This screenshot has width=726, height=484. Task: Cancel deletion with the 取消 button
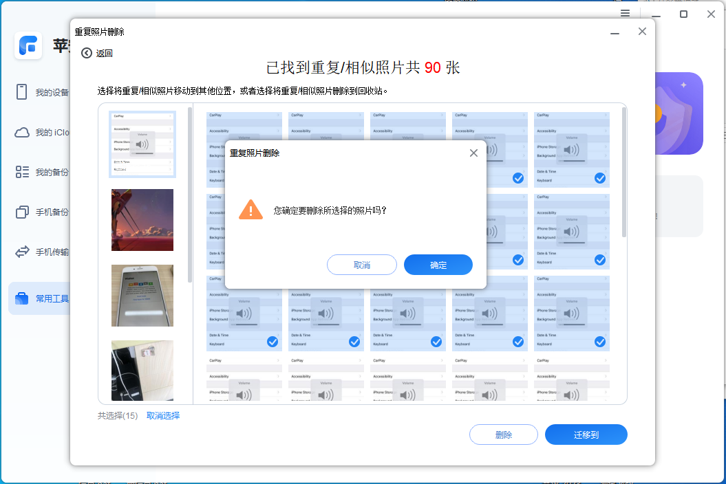point(361,265)
